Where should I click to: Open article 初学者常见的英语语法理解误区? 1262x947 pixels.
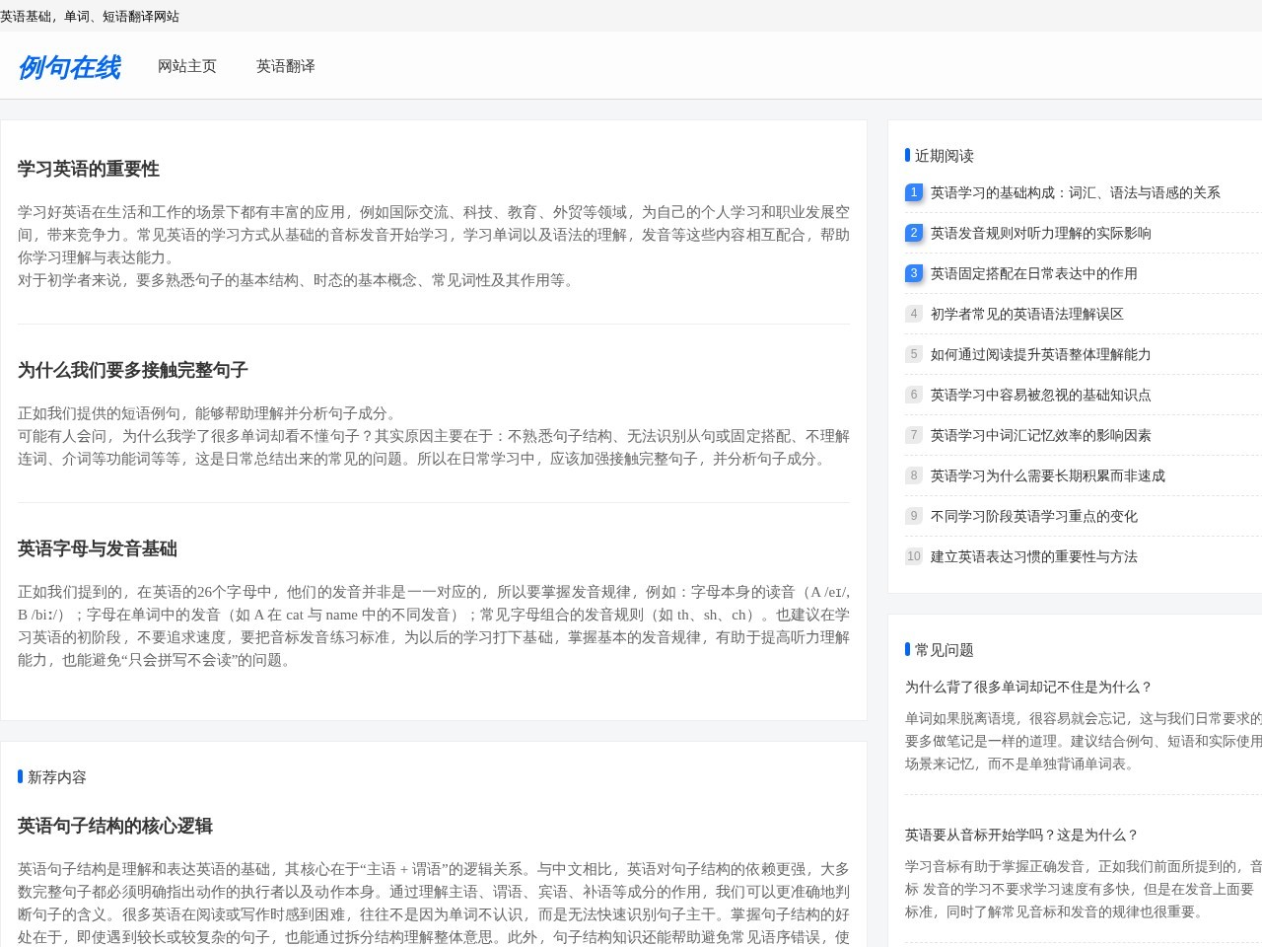pos(1027,314)
